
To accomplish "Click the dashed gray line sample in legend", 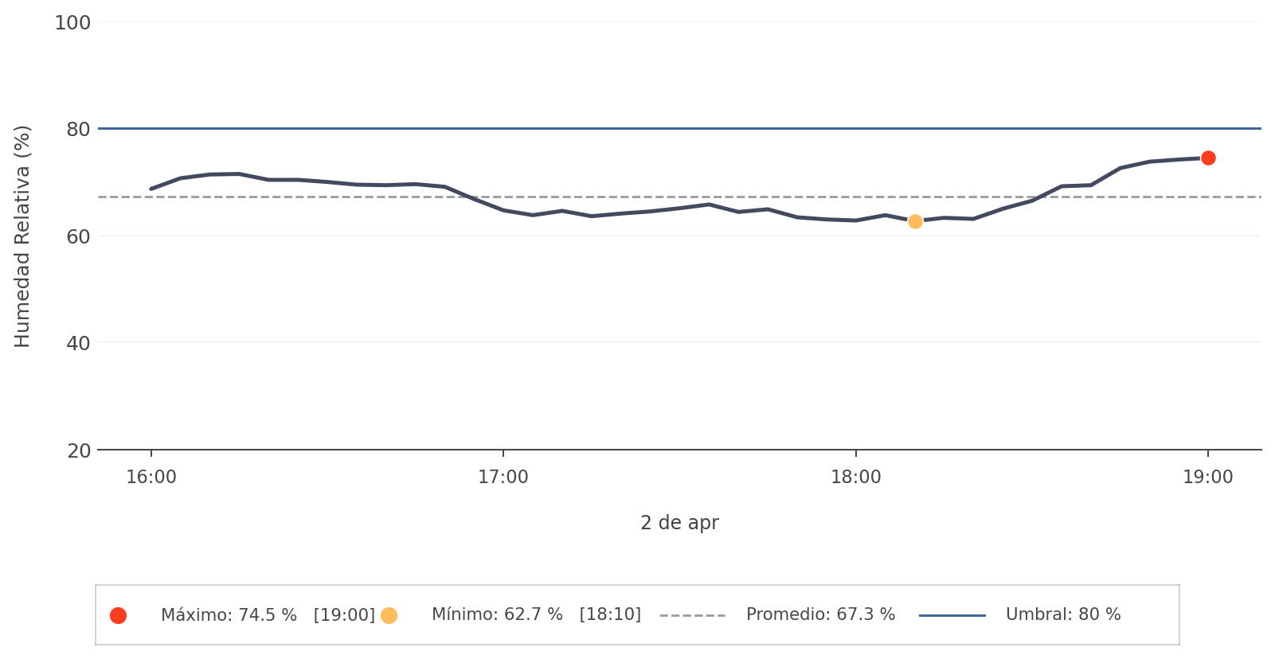I will (x=692, y=615).
